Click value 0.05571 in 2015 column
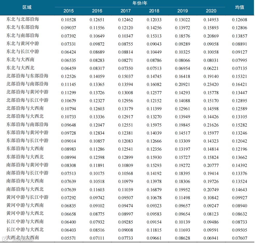The width and height of the screenshot is (255, 244). [68, 238]
